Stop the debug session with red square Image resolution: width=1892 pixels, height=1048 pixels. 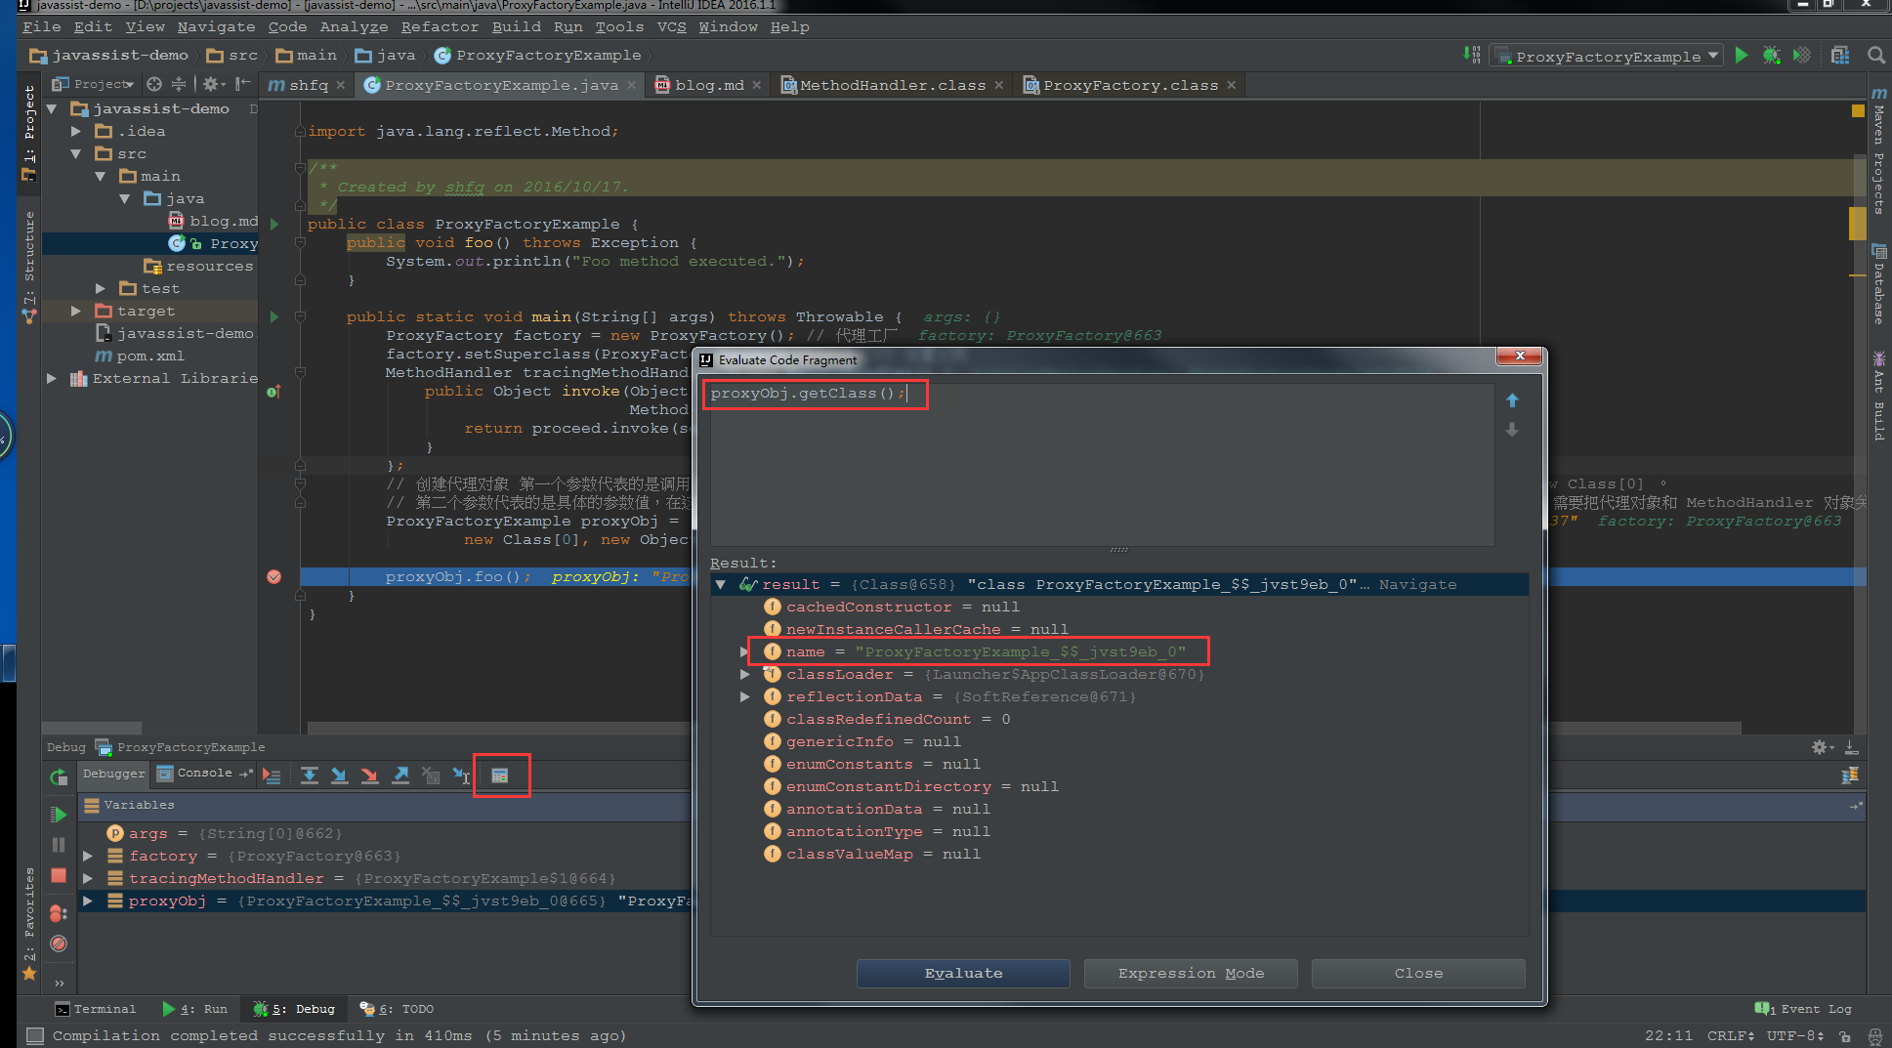[59, 876]
